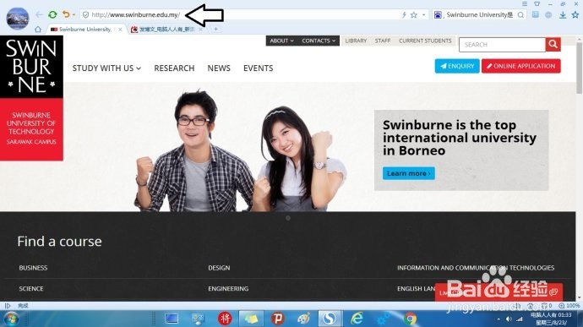
Task: Click the red ONLINE APPLICATION button
Action: pos(521,66)
